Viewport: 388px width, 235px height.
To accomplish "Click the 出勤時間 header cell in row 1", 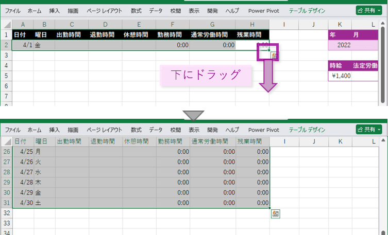I will [x=72, y=34].
